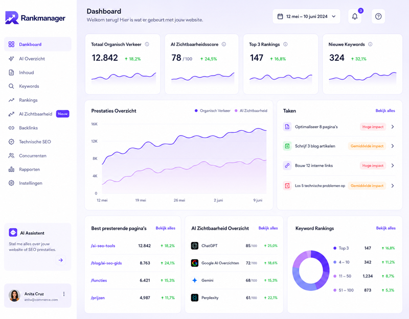Open the 12 mei – 10 juni 2024 date dropdown
The width and height of the screenshot is (409, 319).
point(306,16)
